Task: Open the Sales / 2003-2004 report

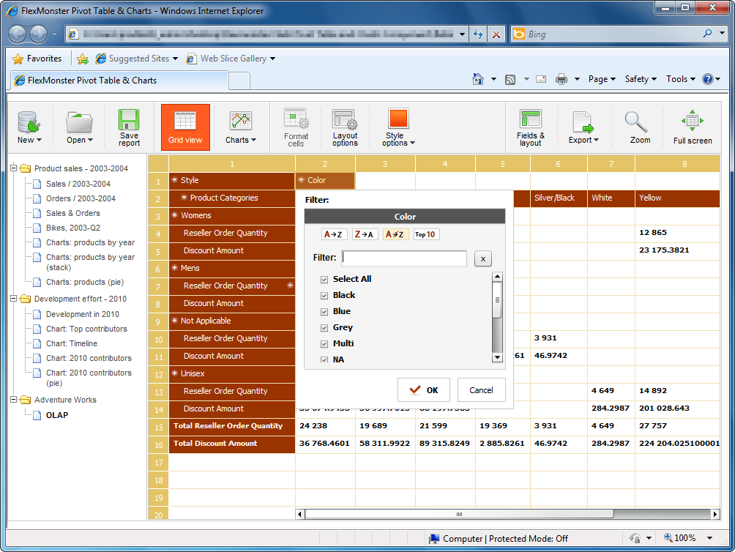Action: (x=78, y=184)
